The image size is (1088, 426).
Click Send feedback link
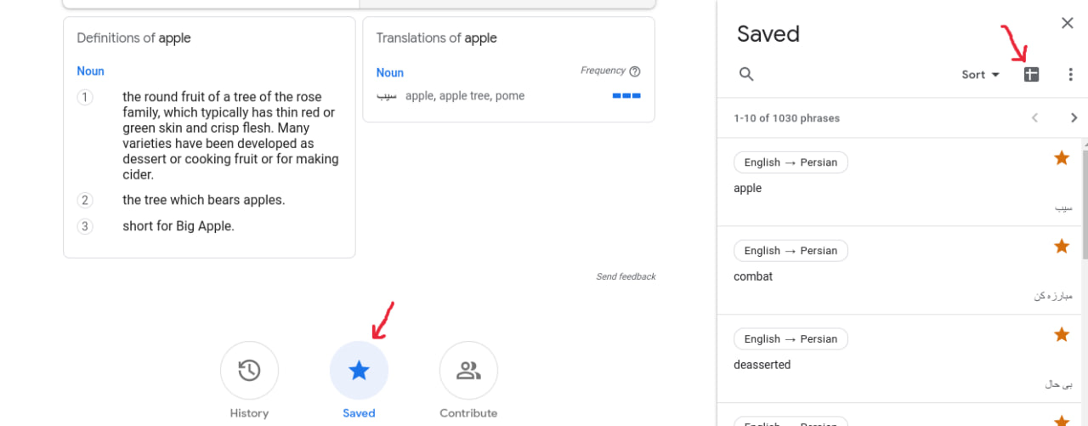point(626,276)
